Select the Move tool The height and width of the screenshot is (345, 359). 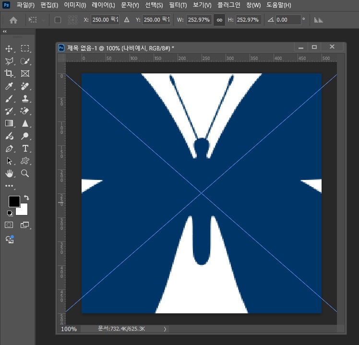(9, 48)
